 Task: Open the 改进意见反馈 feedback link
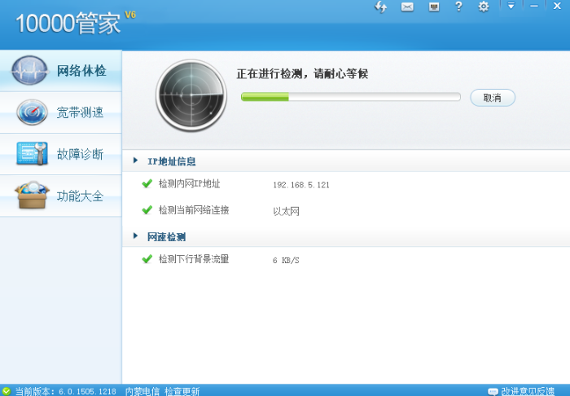click(528, 391)
